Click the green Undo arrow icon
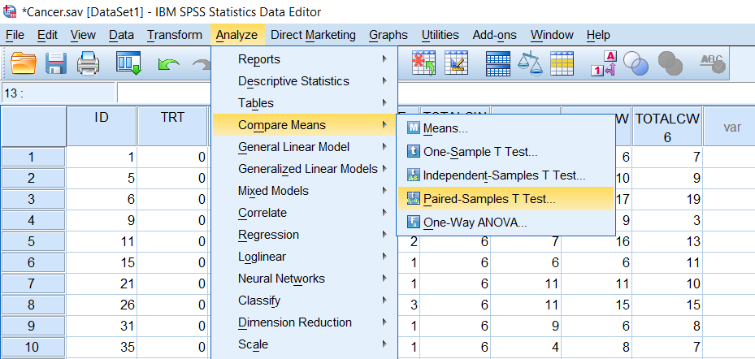This screenshot has height=359, width=755. tap(168, 64)
